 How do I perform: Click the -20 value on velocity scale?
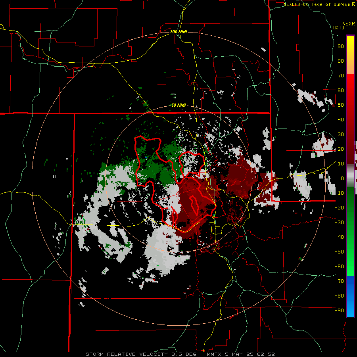coord(339,208)
